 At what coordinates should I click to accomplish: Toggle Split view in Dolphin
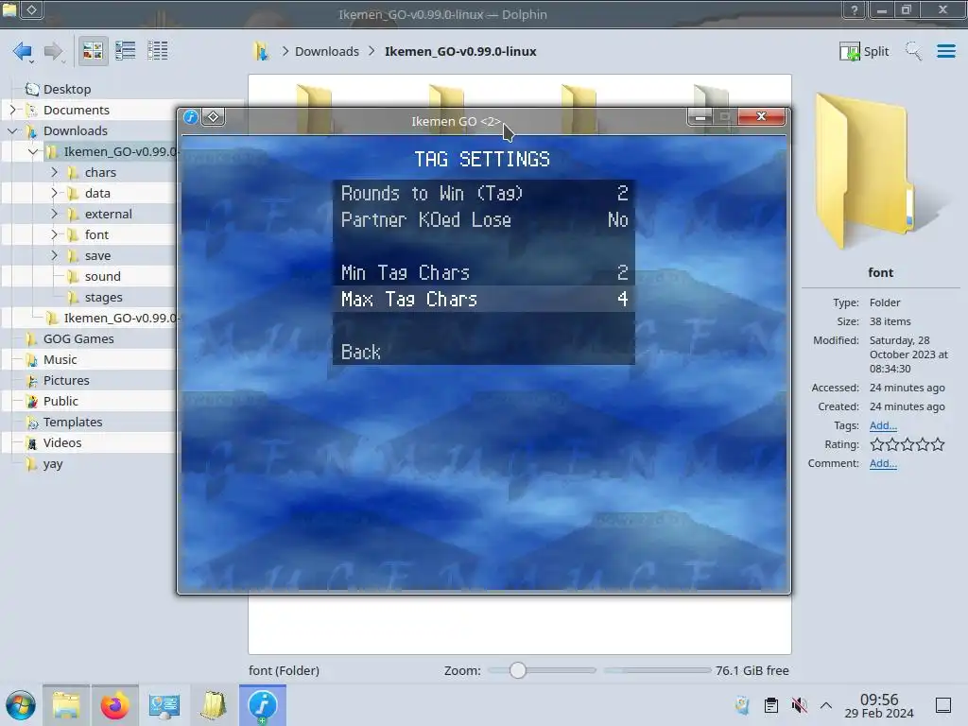(x=864, y=51)
